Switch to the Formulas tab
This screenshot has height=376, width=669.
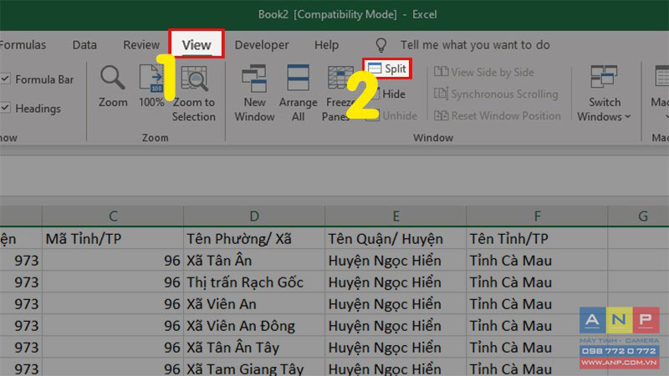coord(23,45)
